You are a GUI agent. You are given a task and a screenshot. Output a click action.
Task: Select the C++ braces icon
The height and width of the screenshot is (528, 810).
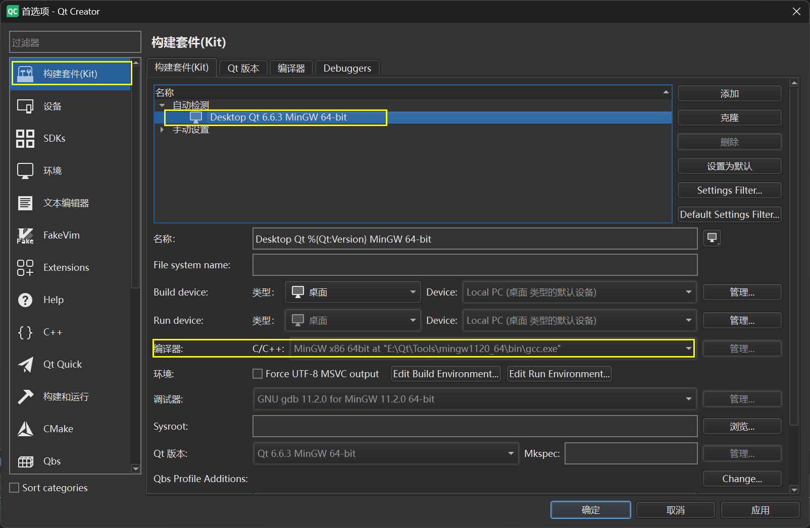[x=25, y=332]
